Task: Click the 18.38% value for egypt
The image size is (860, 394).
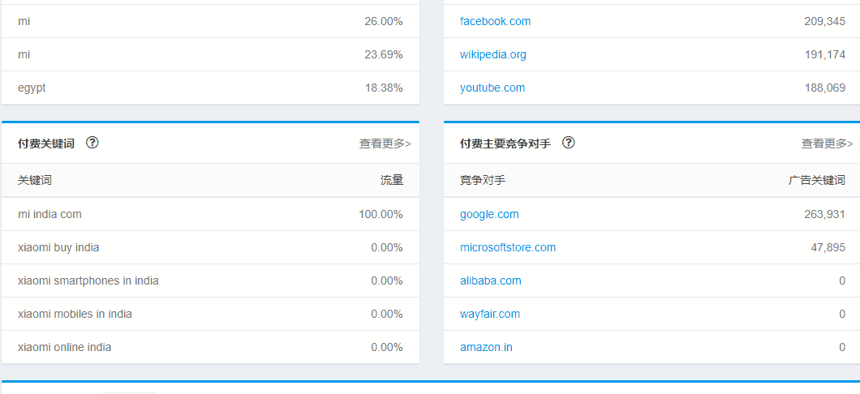Action: (x=384, y=88)
